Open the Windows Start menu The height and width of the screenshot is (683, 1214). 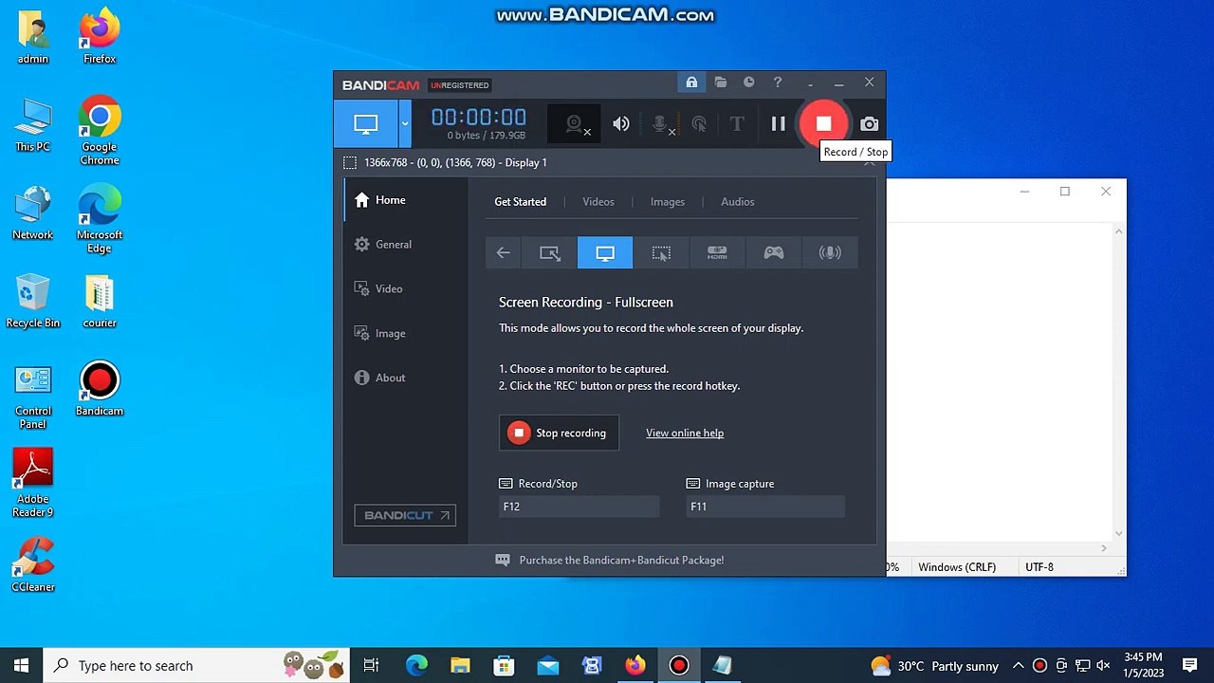click(22, 666)
